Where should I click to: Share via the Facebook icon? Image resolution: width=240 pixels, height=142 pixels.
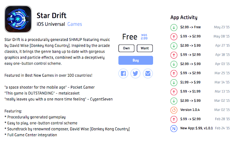[123, 74]
